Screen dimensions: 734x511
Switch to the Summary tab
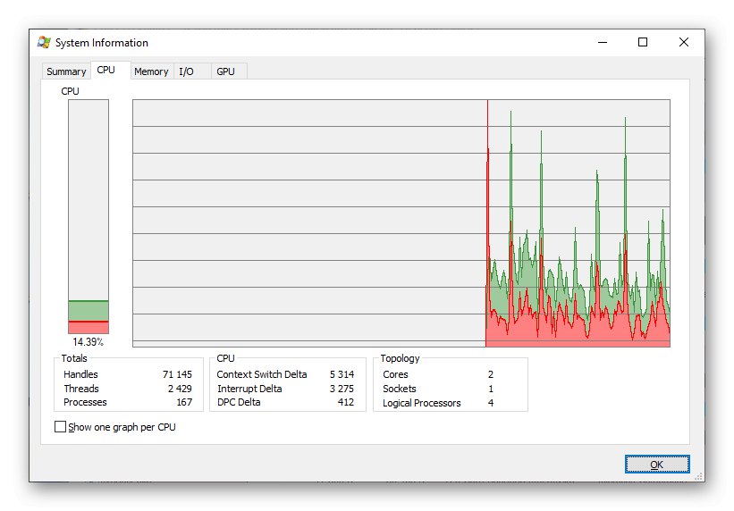coord(66,71)
